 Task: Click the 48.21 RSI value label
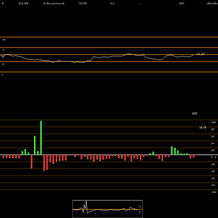click(x=201, y=54)
